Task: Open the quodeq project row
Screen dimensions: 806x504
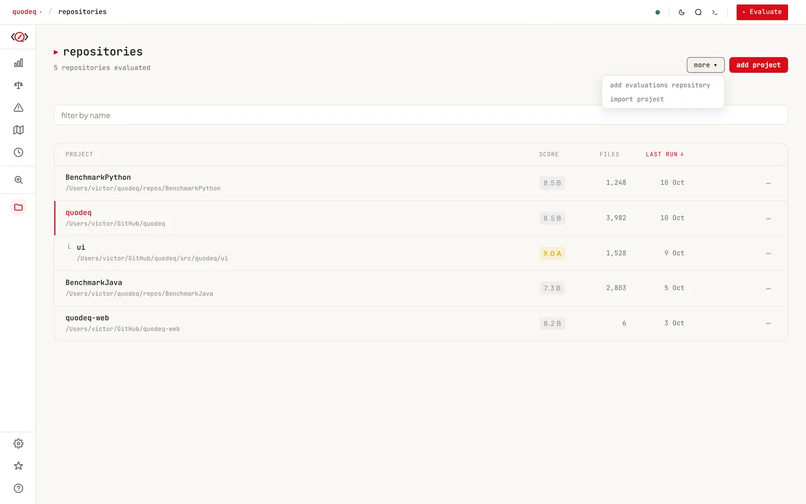Action: 421,218
